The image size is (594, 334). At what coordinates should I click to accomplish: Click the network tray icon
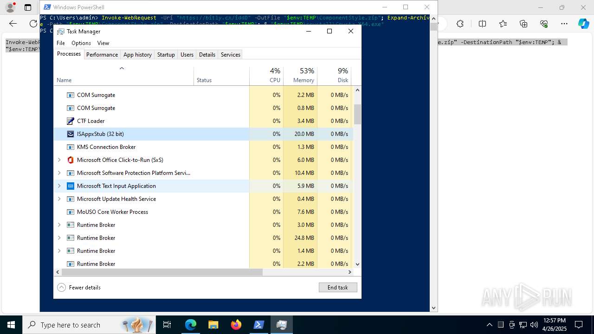[523, 325]
